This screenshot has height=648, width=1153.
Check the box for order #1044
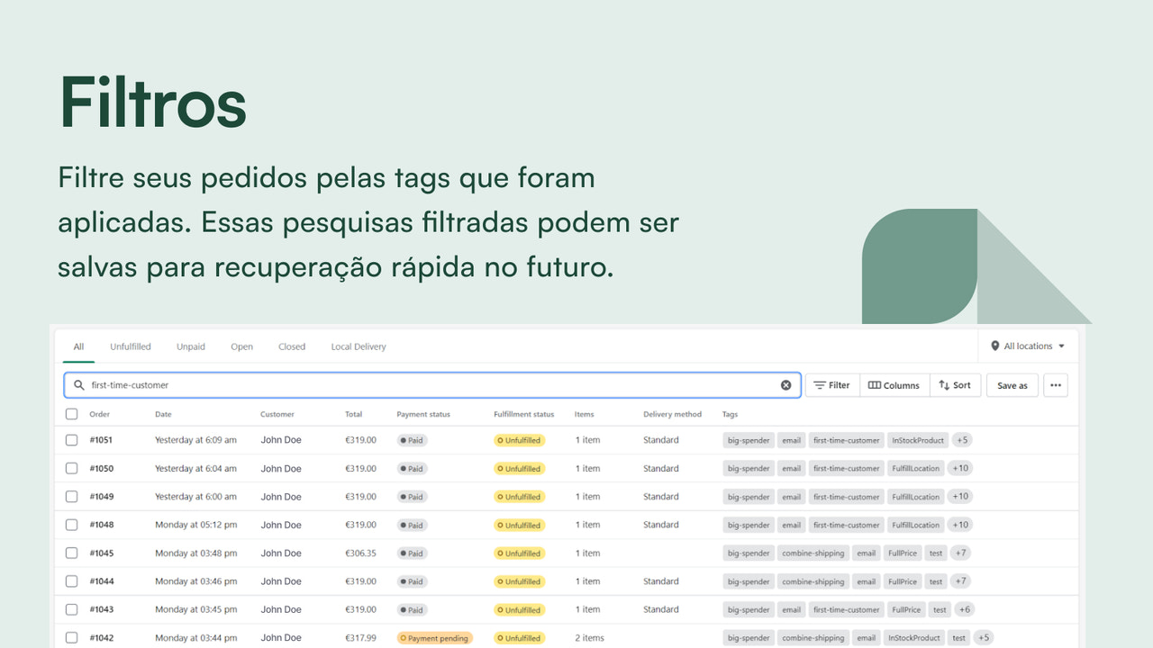(72, 581)
